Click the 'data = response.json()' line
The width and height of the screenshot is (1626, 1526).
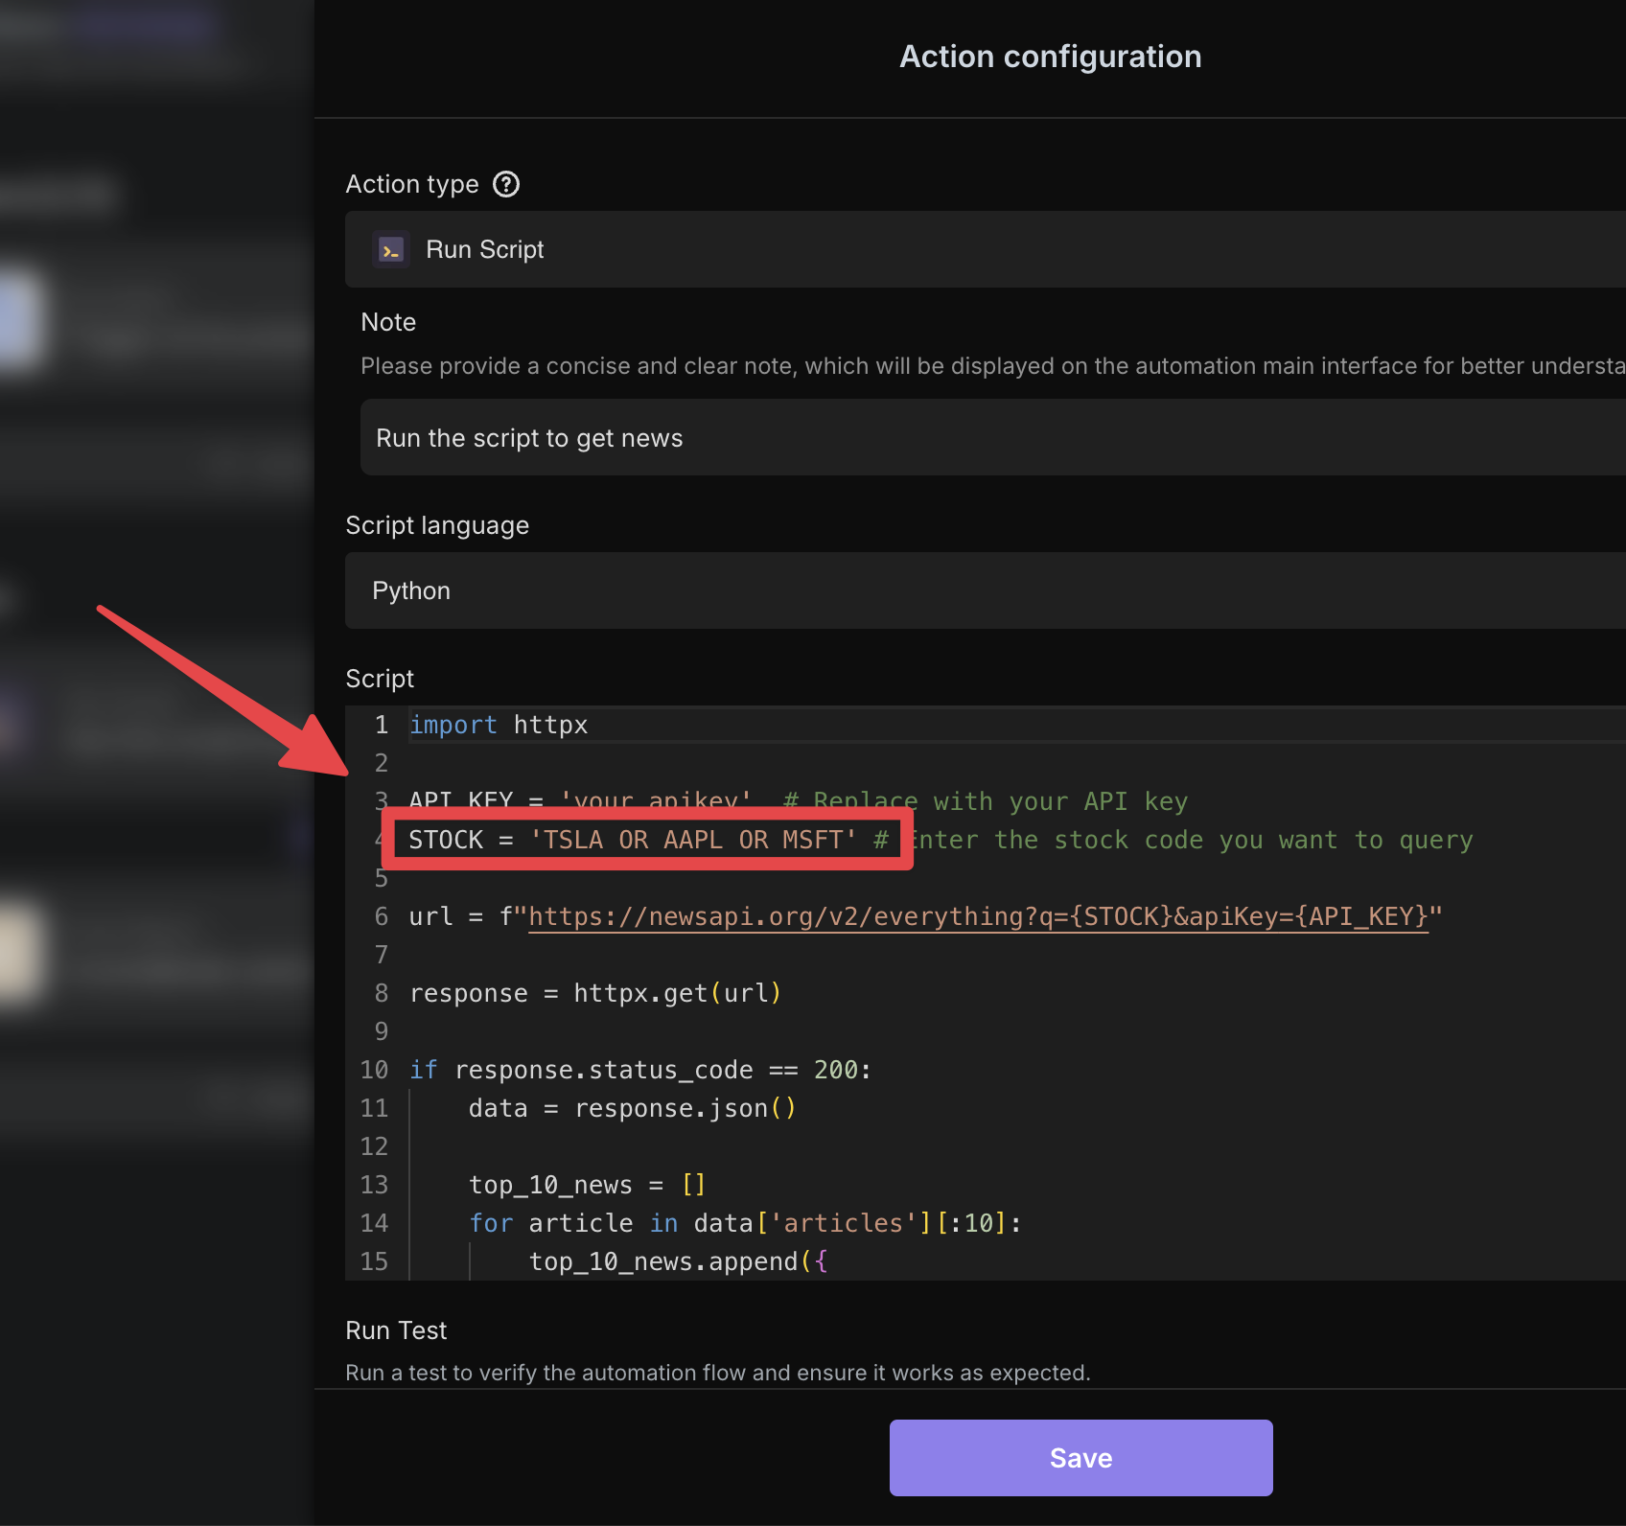click(633, 1108)
